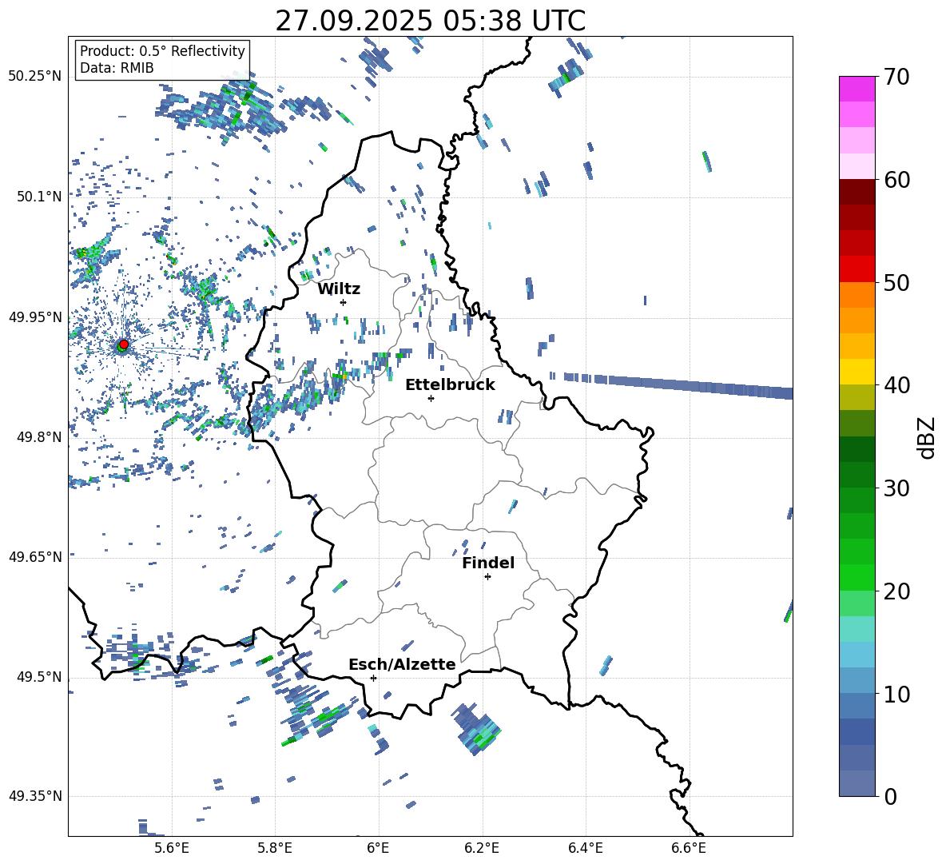Viewport: 946px width, 864px height.
Task: Click the 5.6°E longitude label
Action: 172,848
